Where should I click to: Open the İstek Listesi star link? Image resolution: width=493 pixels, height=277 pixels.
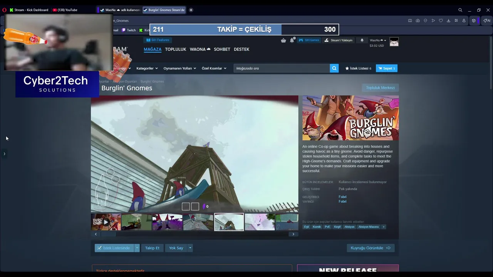pyautogui.click(x=358, y=68)
